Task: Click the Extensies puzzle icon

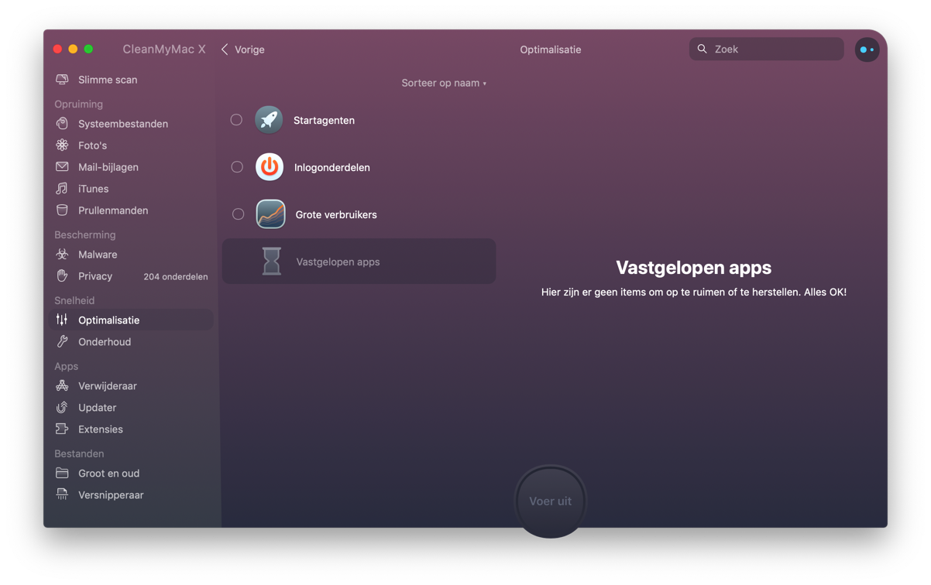Action: coord(62,429)
